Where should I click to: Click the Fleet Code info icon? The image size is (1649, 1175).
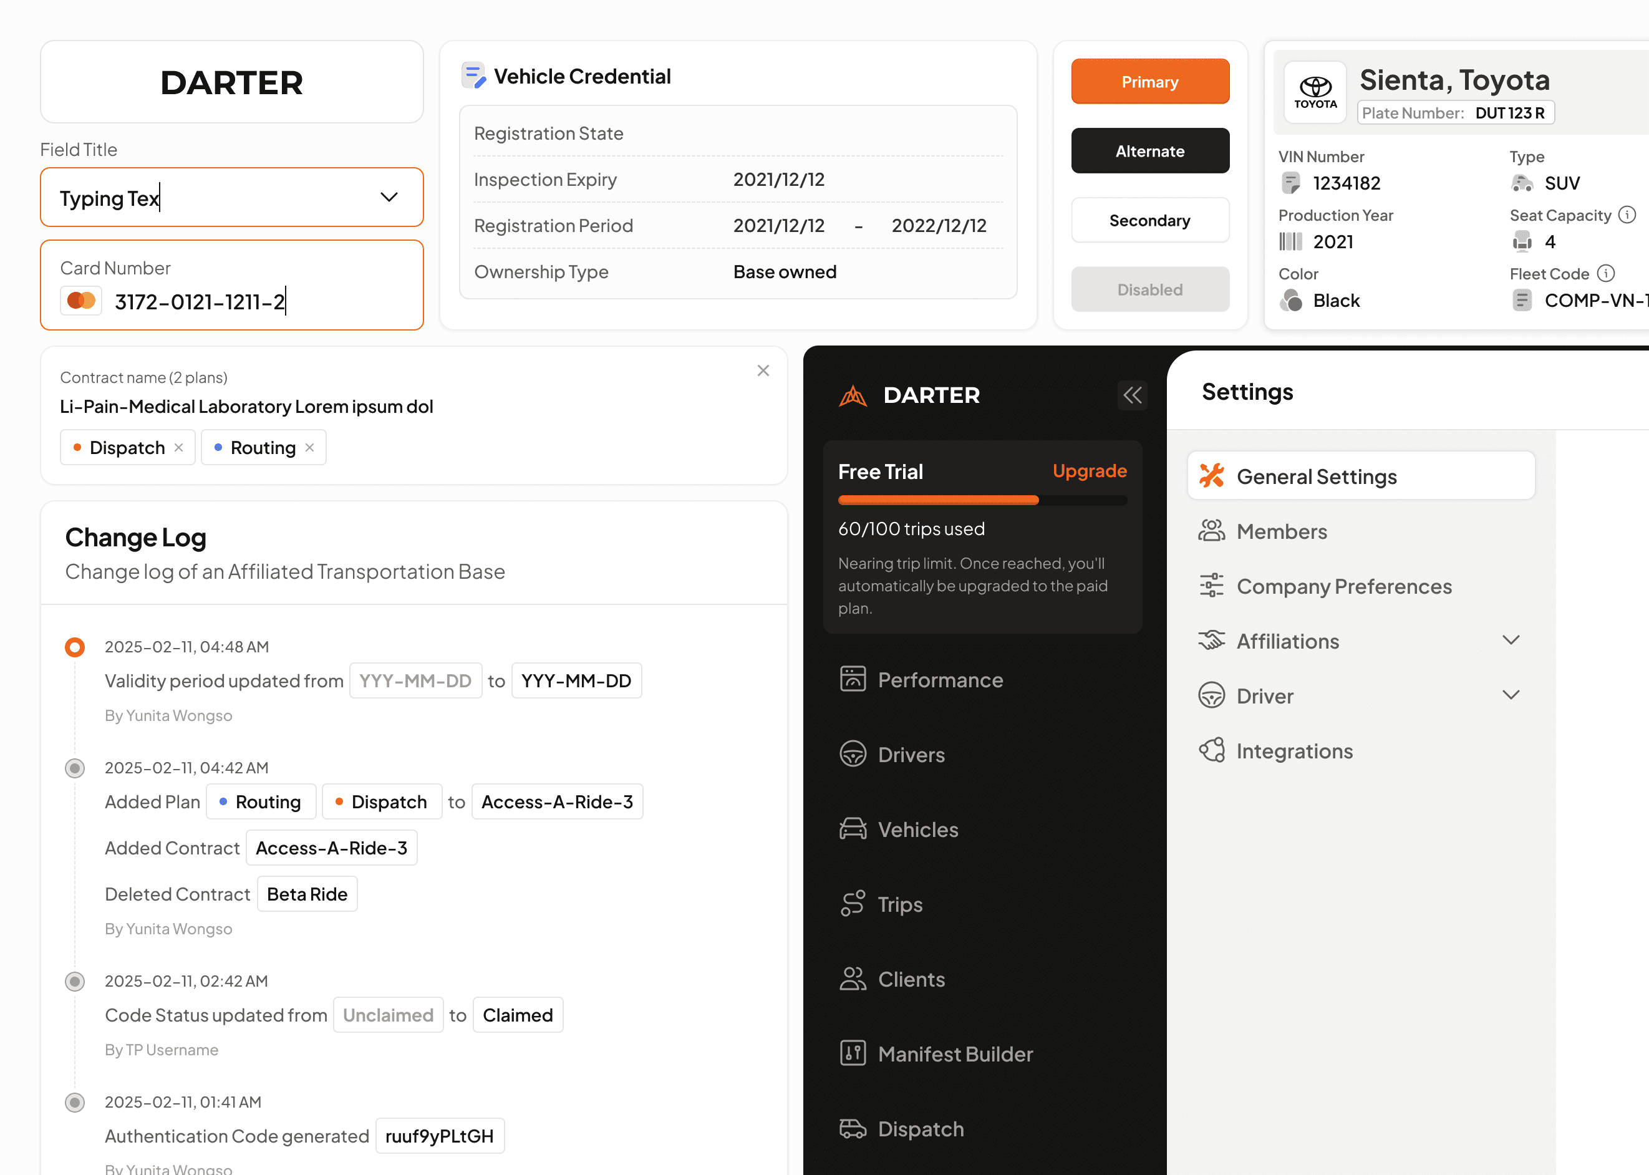[x=1605, y=274]
